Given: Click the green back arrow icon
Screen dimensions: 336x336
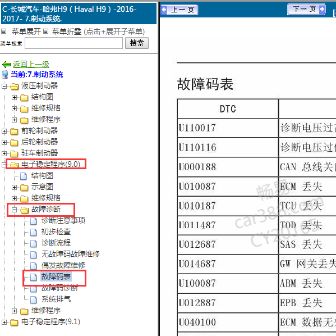Looking at the screenshot, I should coord(6,64).
